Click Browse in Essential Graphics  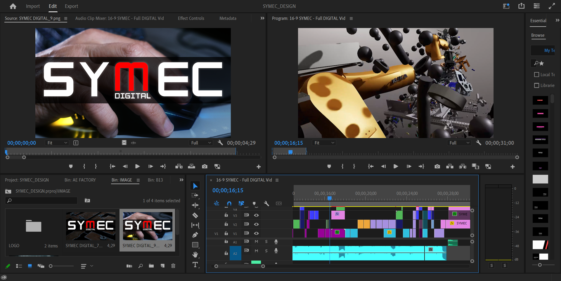[538, 35]
